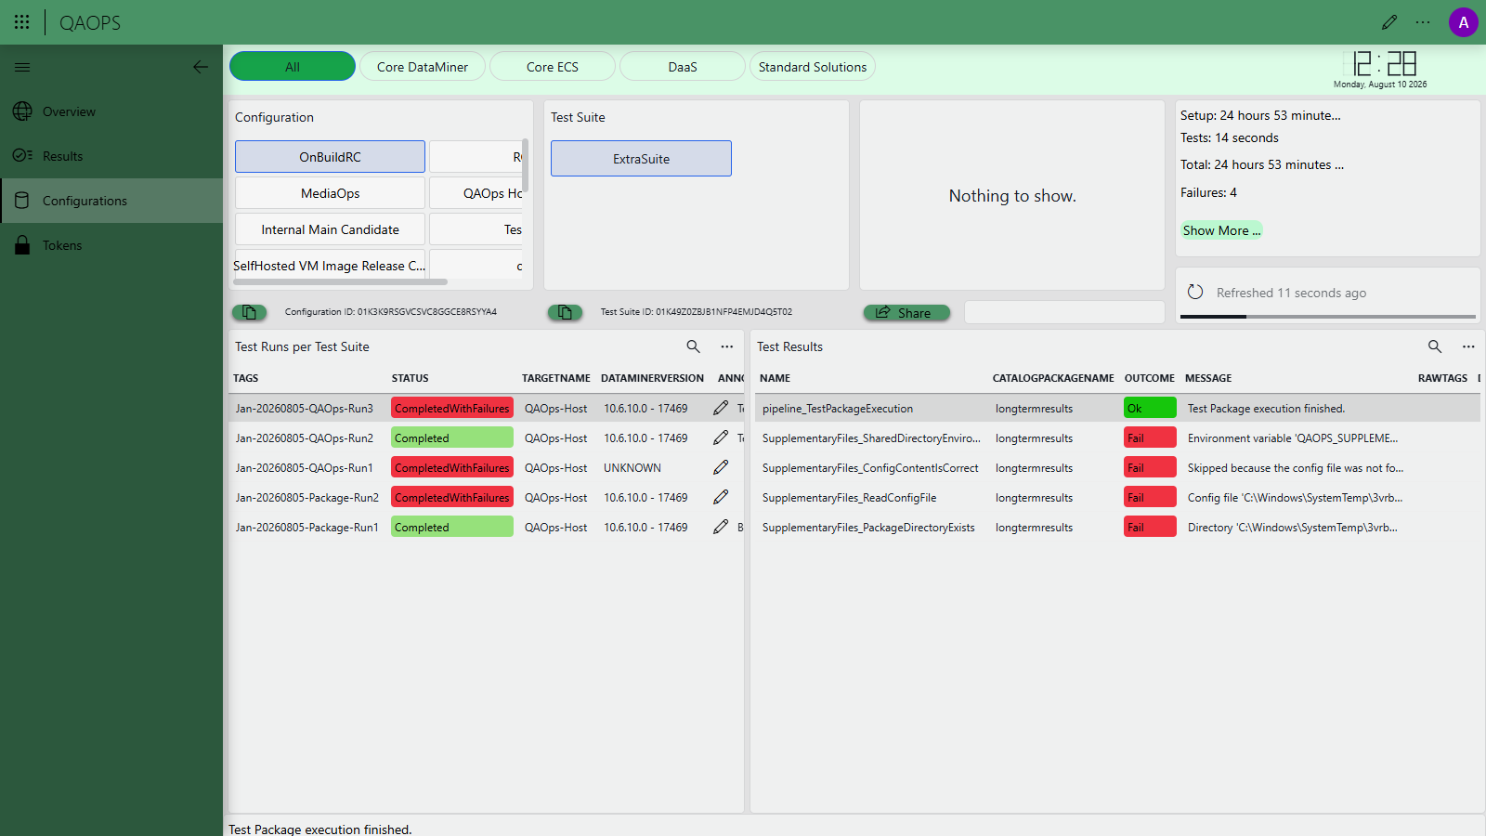Select the OnBuildRC configuration
The image size is (1486, 836).
point(330,157)
